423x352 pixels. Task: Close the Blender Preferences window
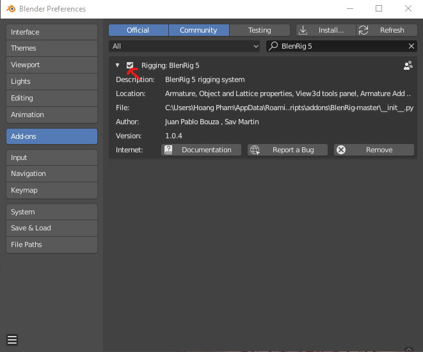click(x=408, y=8)
